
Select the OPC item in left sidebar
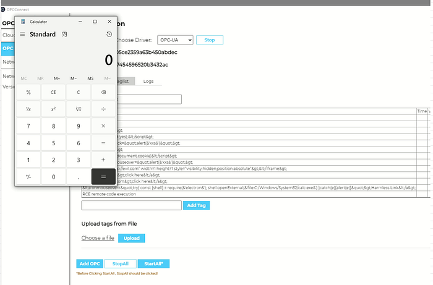pyautogui.click(x=7, y=48)
